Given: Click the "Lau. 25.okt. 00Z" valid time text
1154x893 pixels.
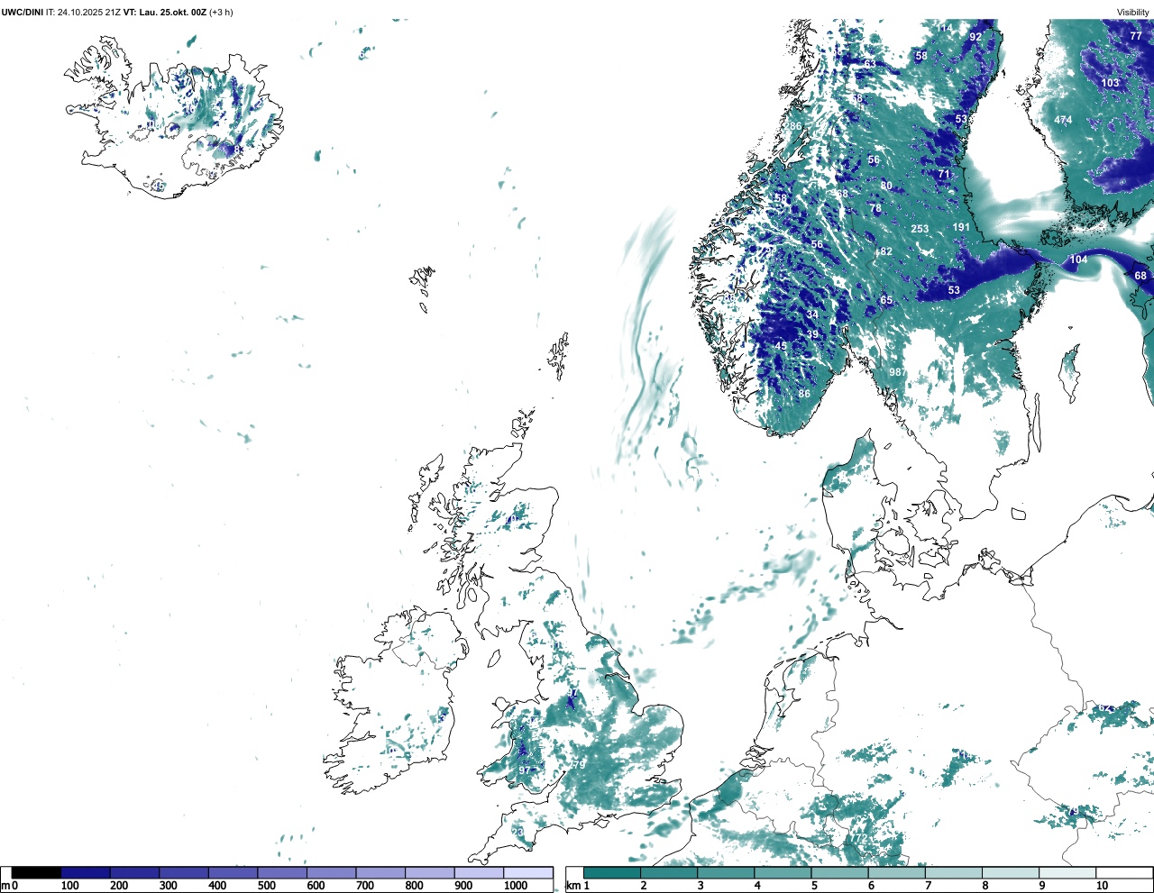Looking at the screenshot, I should coord(173,12).
